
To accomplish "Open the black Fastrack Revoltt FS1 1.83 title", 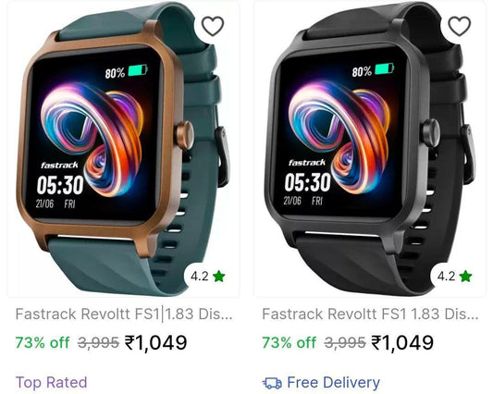I will pos(370,314).
